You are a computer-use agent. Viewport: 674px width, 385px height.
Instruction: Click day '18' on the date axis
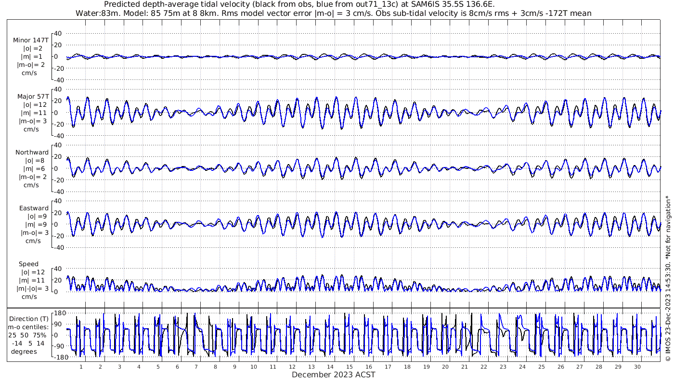click(x=407, y=367)
